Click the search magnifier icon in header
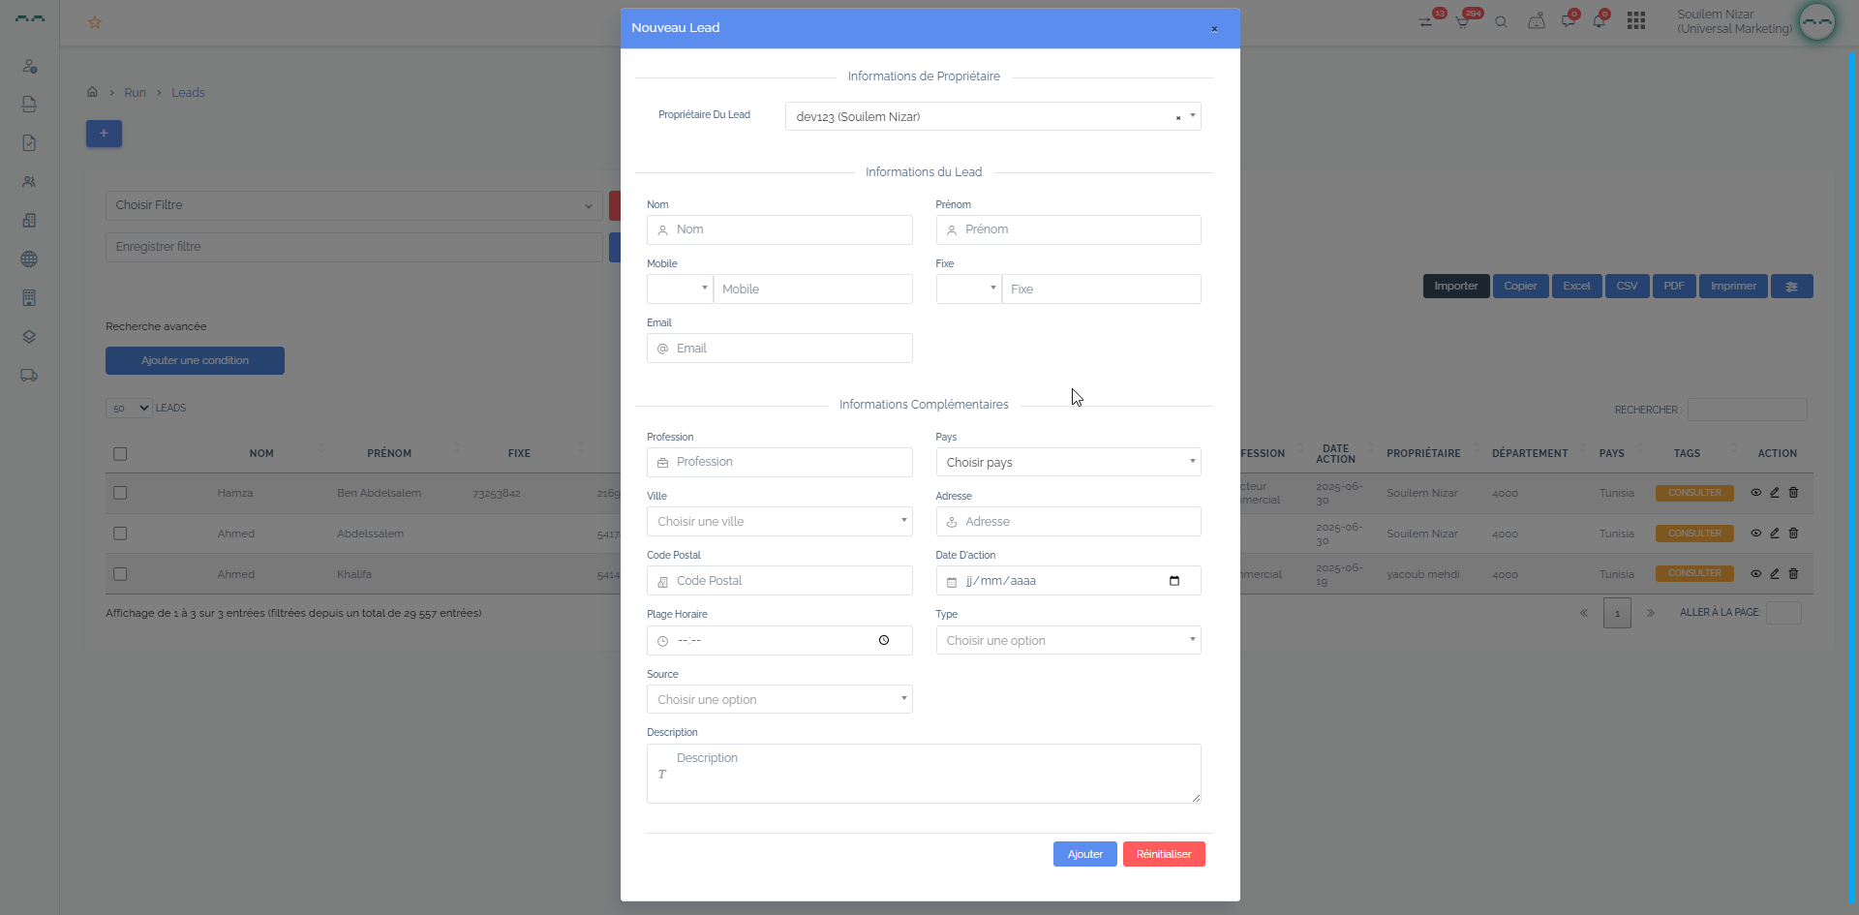This screenshot has width=1859, height=915. click(x=1501, y=21)
